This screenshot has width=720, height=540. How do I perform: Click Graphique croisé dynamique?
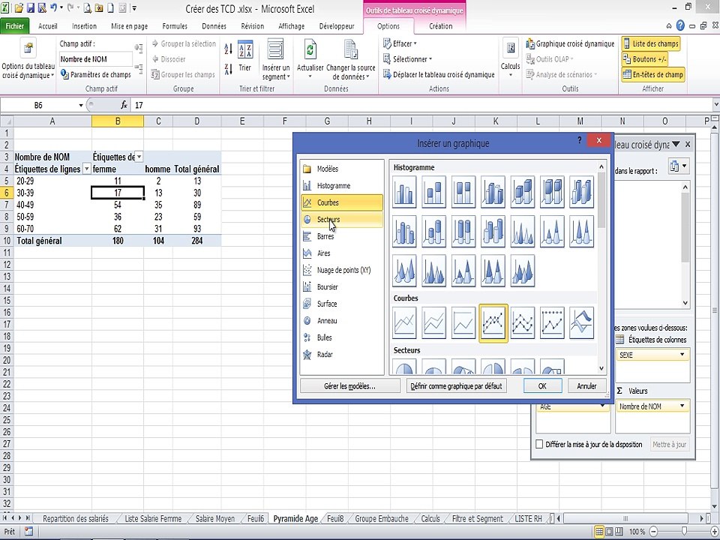pos(570,43)
